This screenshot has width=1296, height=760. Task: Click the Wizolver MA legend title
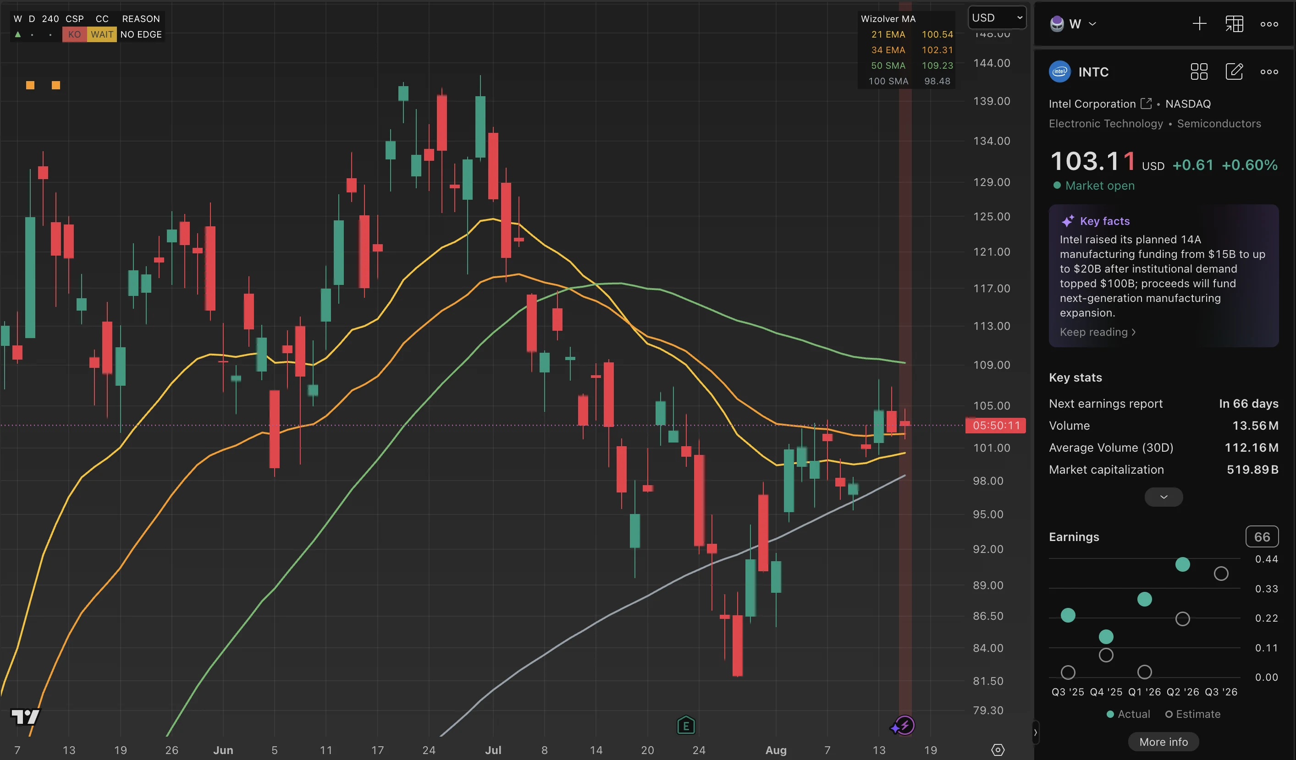tap(888, 18)
